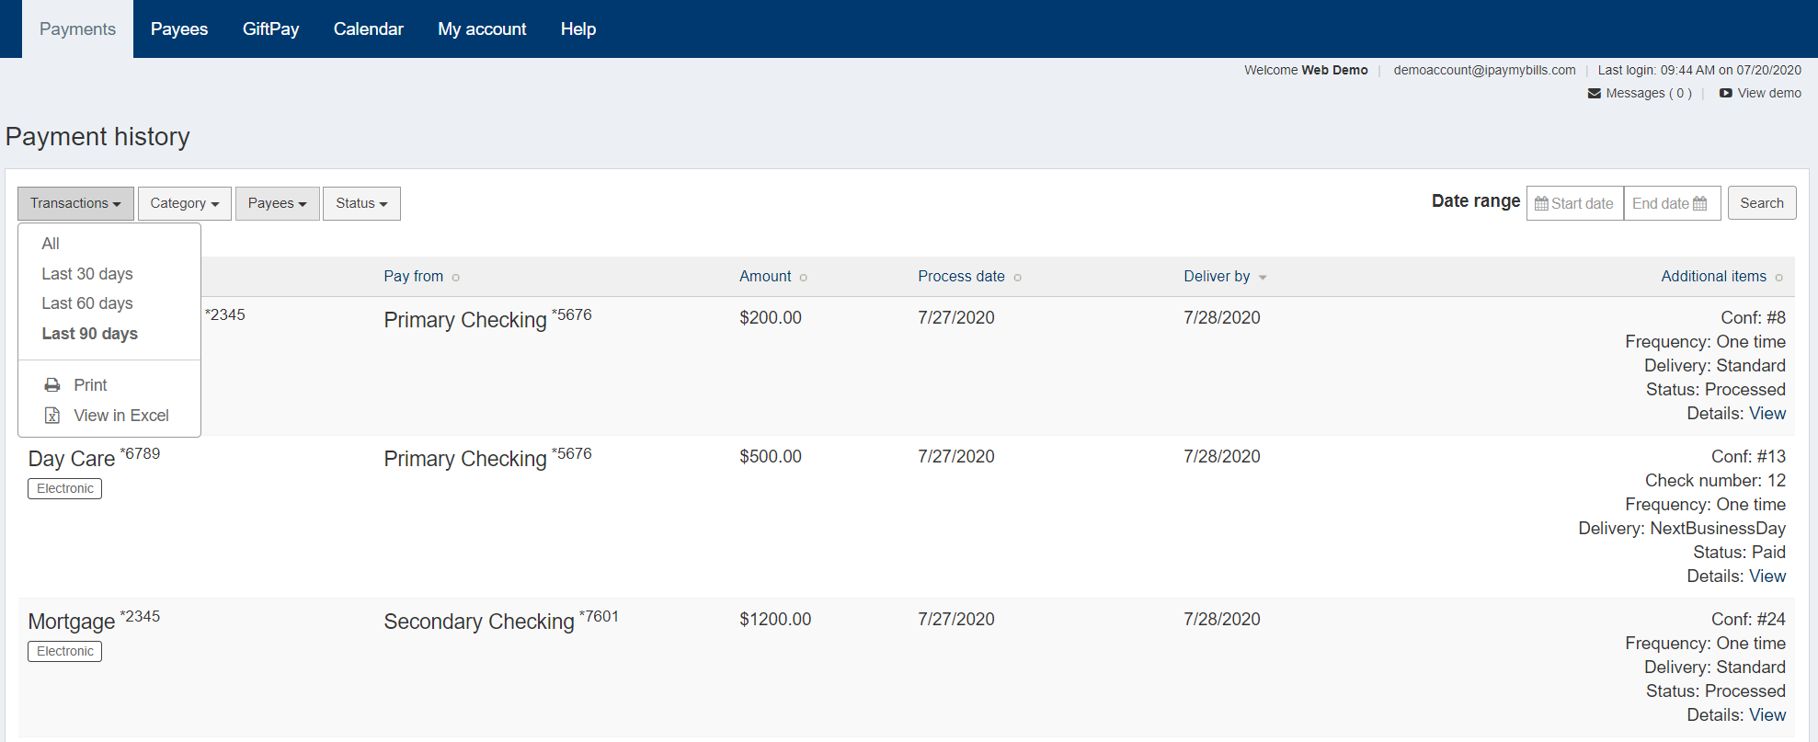
Task: Click the Payment history page heading
Action: click(97, 137)
